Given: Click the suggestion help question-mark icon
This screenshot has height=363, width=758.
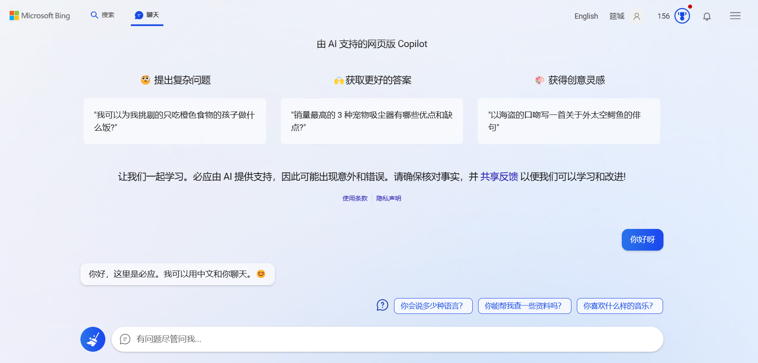Looking at the screenshot, I should (x=382, y=306).
